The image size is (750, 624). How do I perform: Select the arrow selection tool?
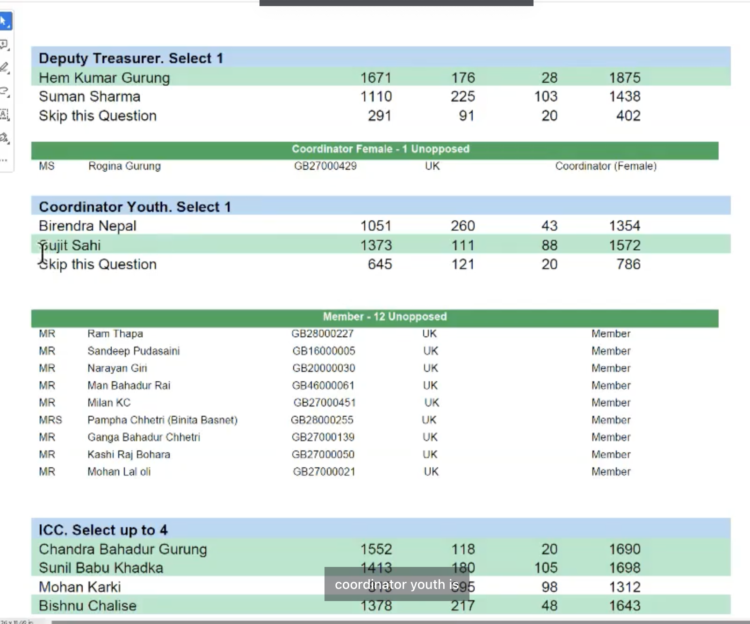5,22
